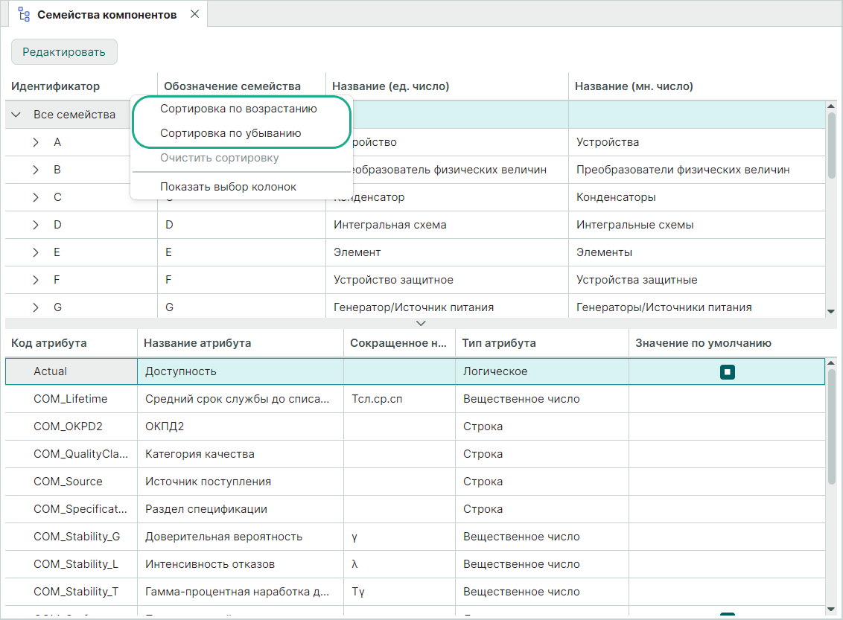Screen dimensions: 843x620
Task: Select the COM_Lifetime attribute row
Action: [x=71, y=399]
